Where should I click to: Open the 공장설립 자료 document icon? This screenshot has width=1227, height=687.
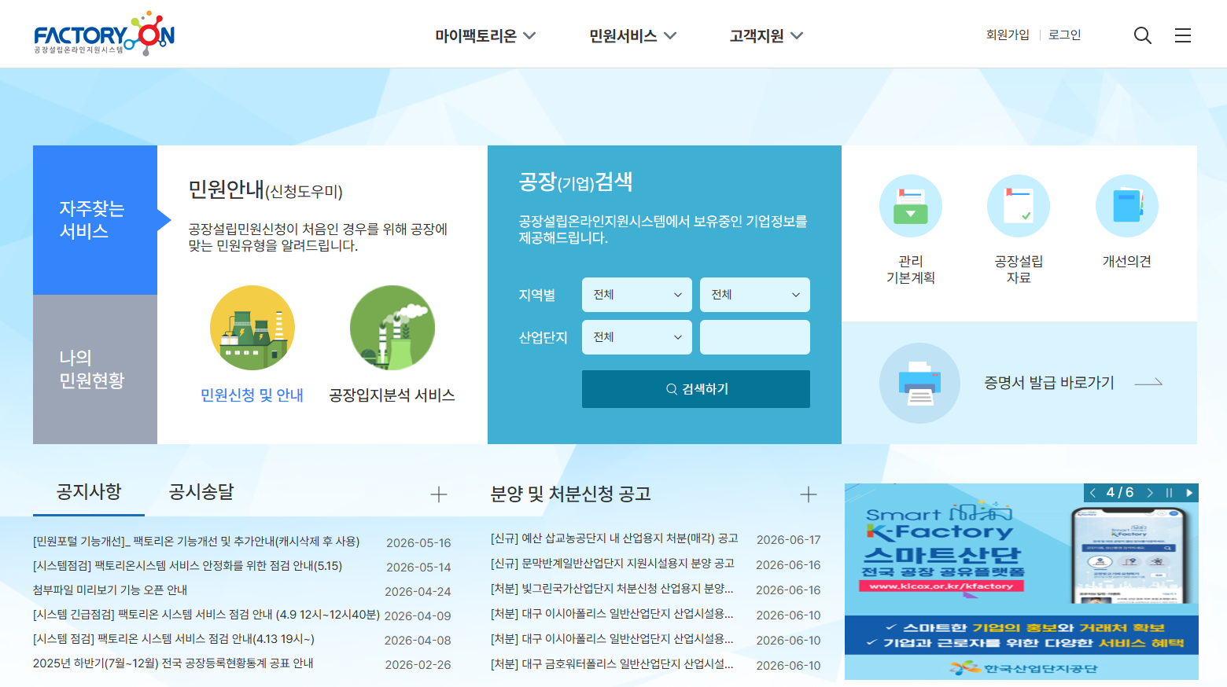(1019, 206)
